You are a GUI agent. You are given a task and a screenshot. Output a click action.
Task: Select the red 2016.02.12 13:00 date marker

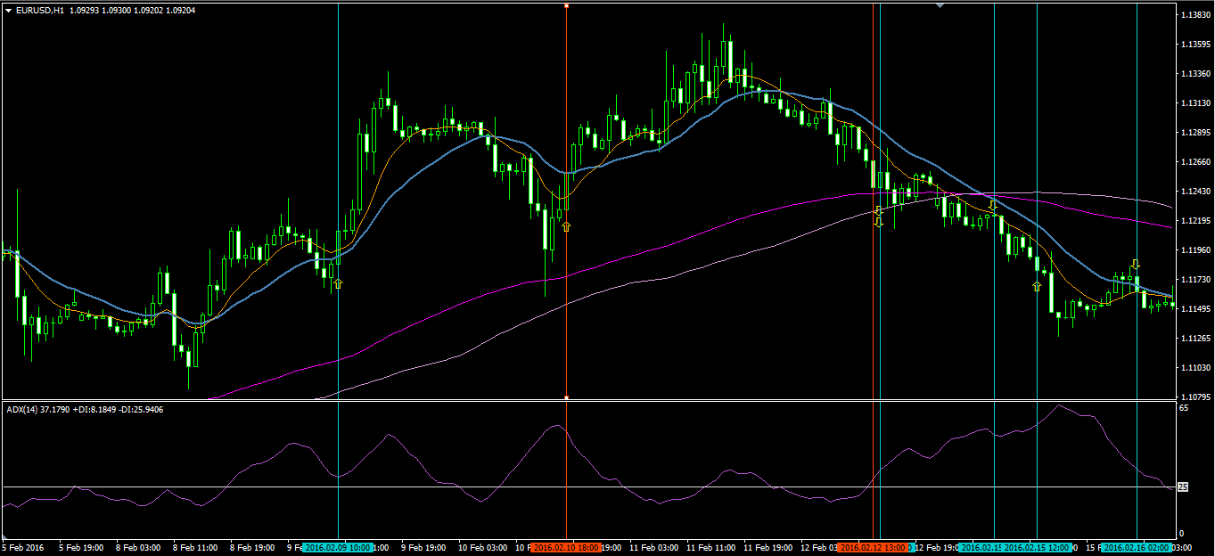(x=874, y=547)
